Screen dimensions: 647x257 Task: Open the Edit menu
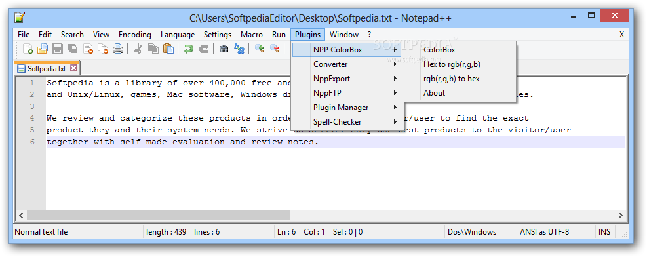click(45, 35)
